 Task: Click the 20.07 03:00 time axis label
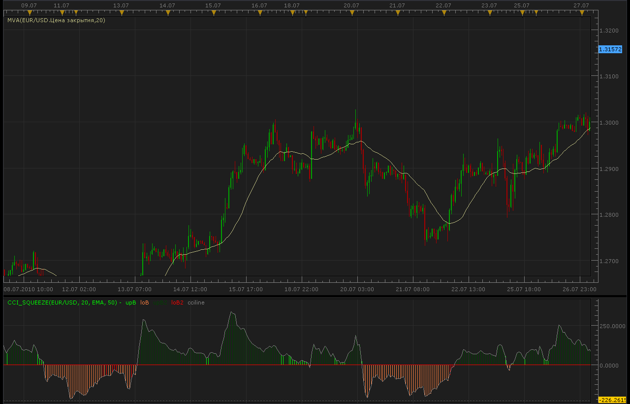coord(357,289)
